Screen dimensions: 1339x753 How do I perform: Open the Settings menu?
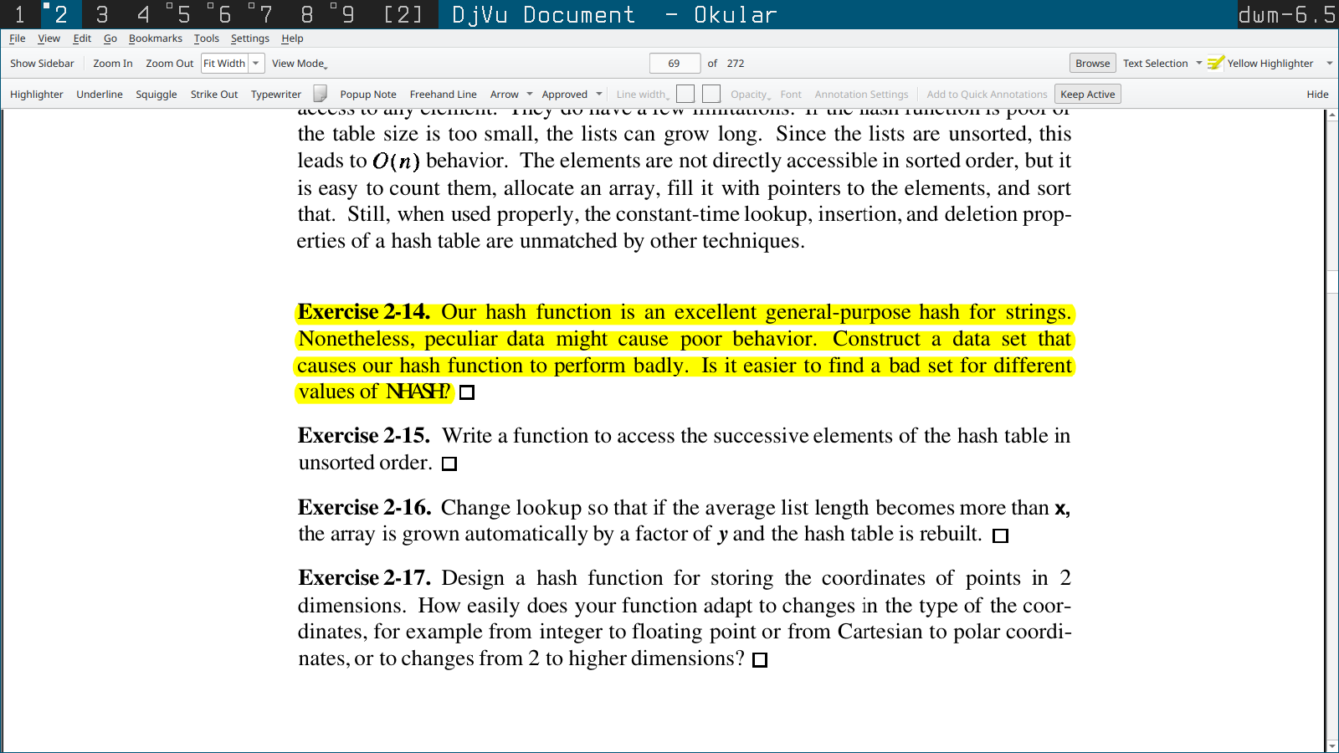coord(249,38)
